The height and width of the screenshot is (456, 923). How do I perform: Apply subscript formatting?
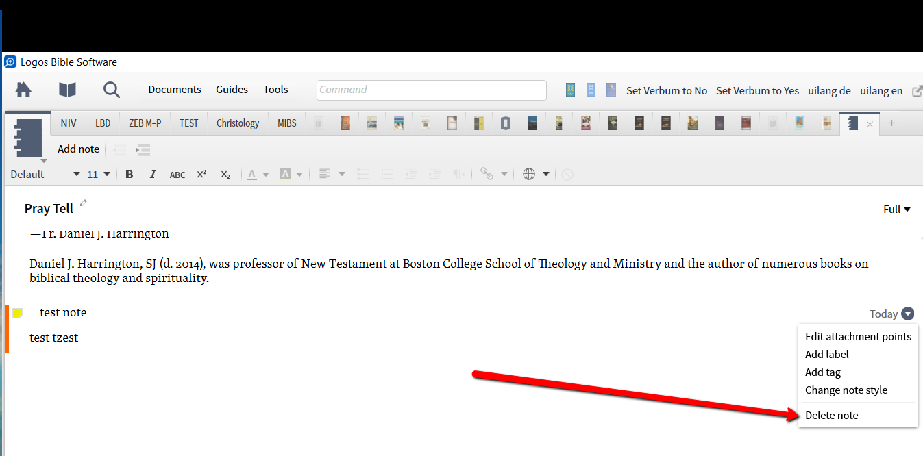(225, 175)
